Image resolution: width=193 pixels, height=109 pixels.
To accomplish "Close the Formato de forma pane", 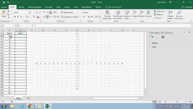I will 190,32.
